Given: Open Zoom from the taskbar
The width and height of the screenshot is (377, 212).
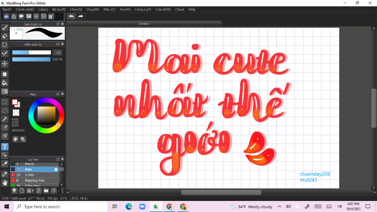Looking at the screenshot, I should click(x=142, y=207).
